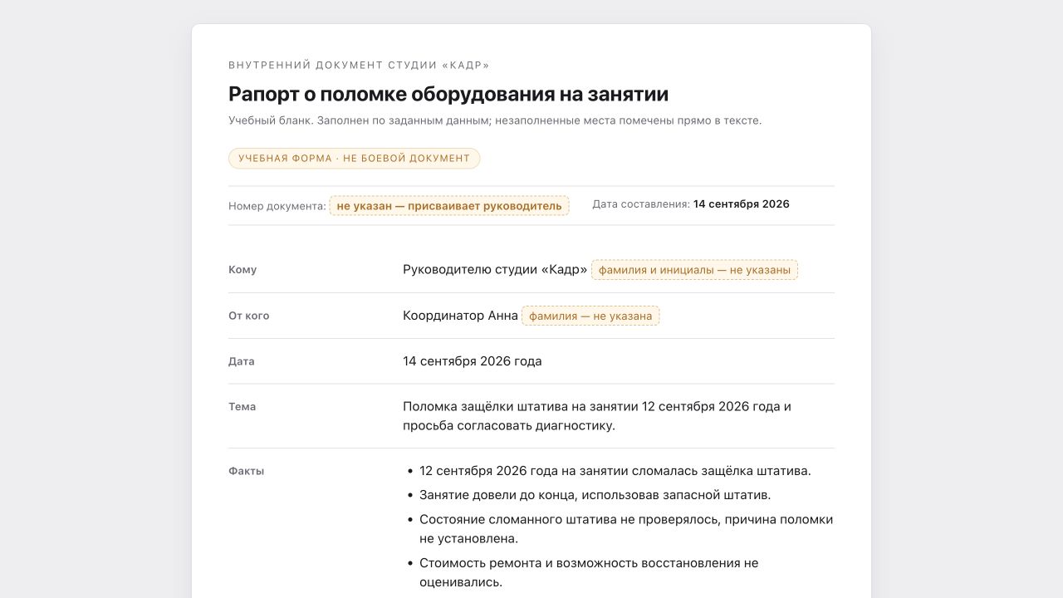Screen dimensions: 1063x598
Task: Click the first bullet about the latch breaking
Action: point(615,471)
